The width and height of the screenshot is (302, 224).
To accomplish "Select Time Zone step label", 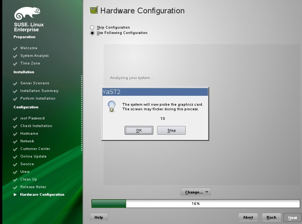I will 30,63.
